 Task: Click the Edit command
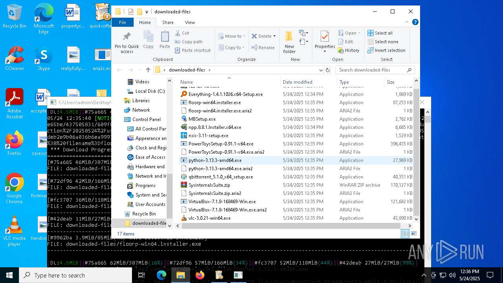pyautogui.click(x=345, y=42)
